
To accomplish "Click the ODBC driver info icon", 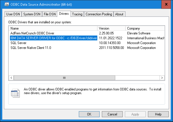I will click(15, 93).
